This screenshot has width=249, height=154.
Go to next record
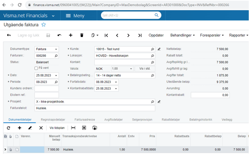[128, 35]
